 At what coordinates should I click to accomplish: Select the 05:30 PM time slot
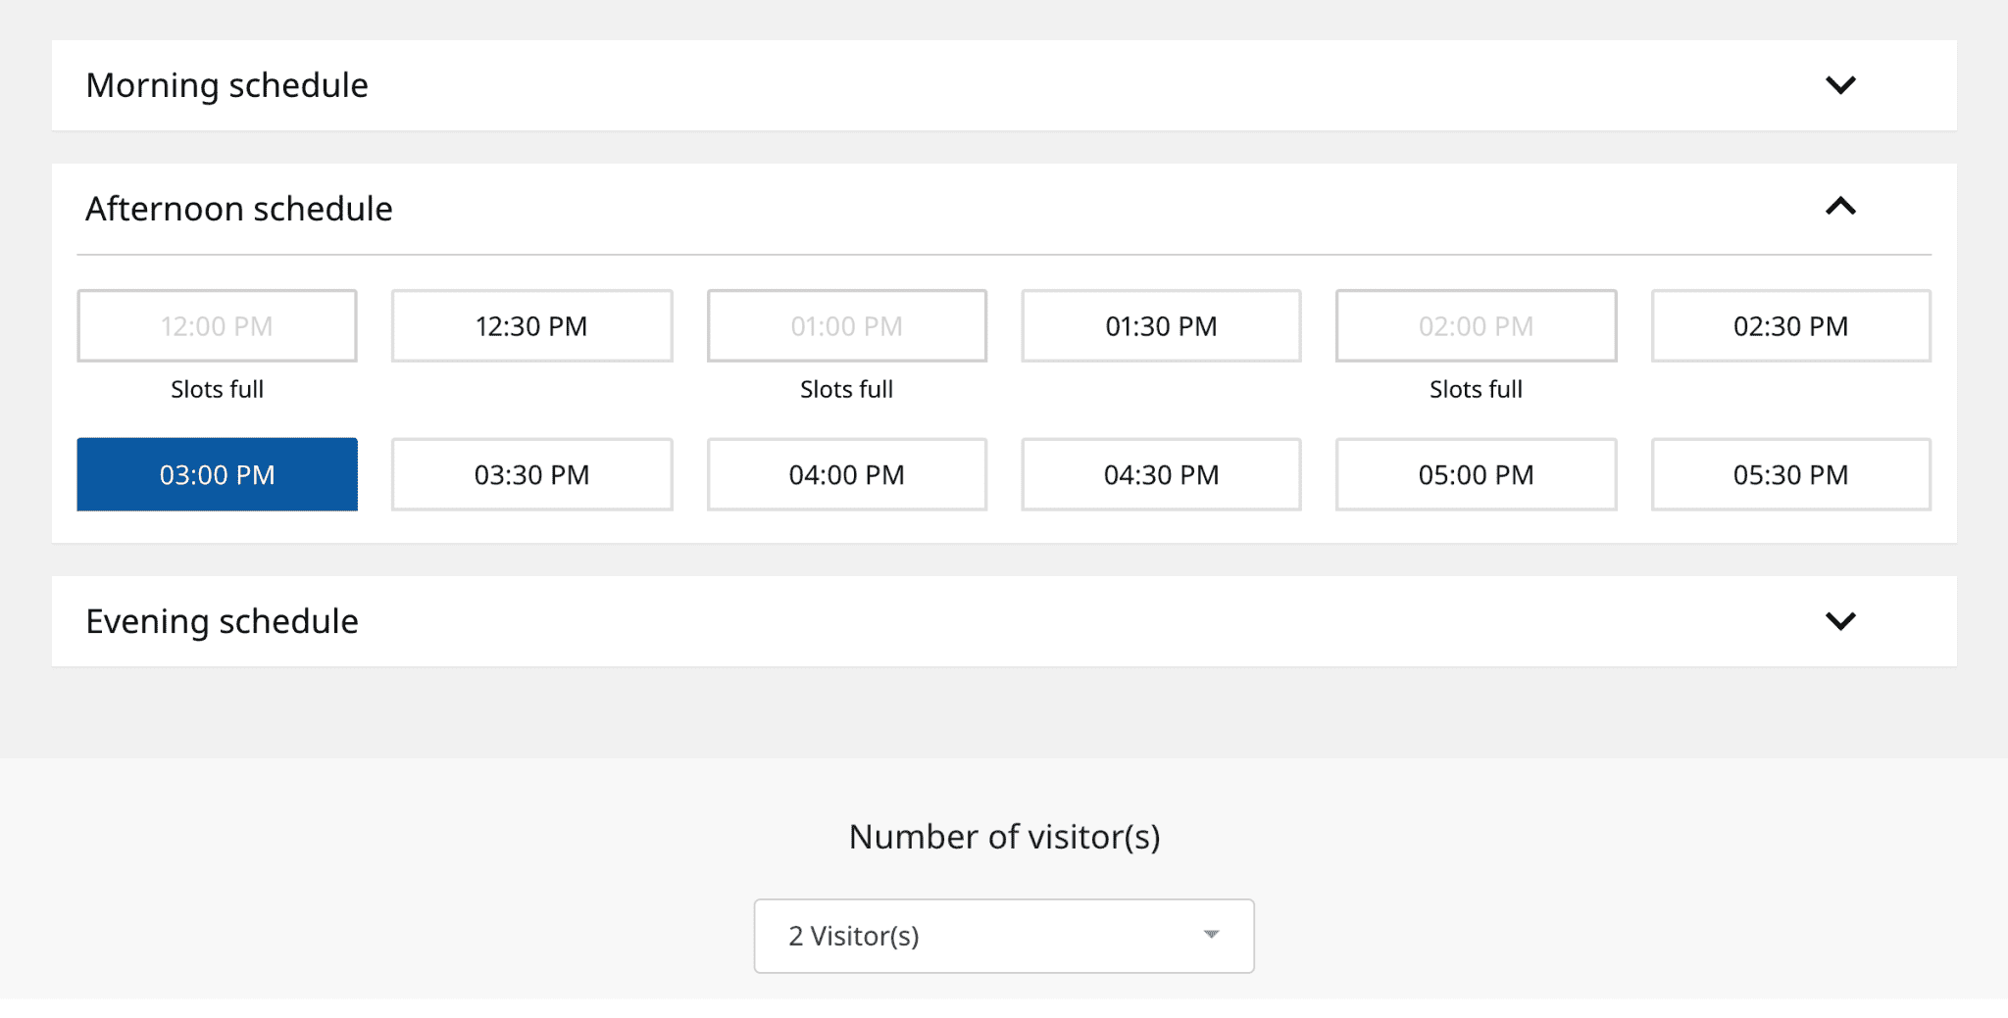(1790, 475)
